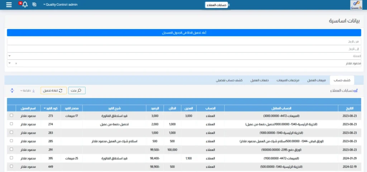Expand the العملة currency dropdown
The height and width of the screenshot is (172, 367).
(x=9, y=56)
